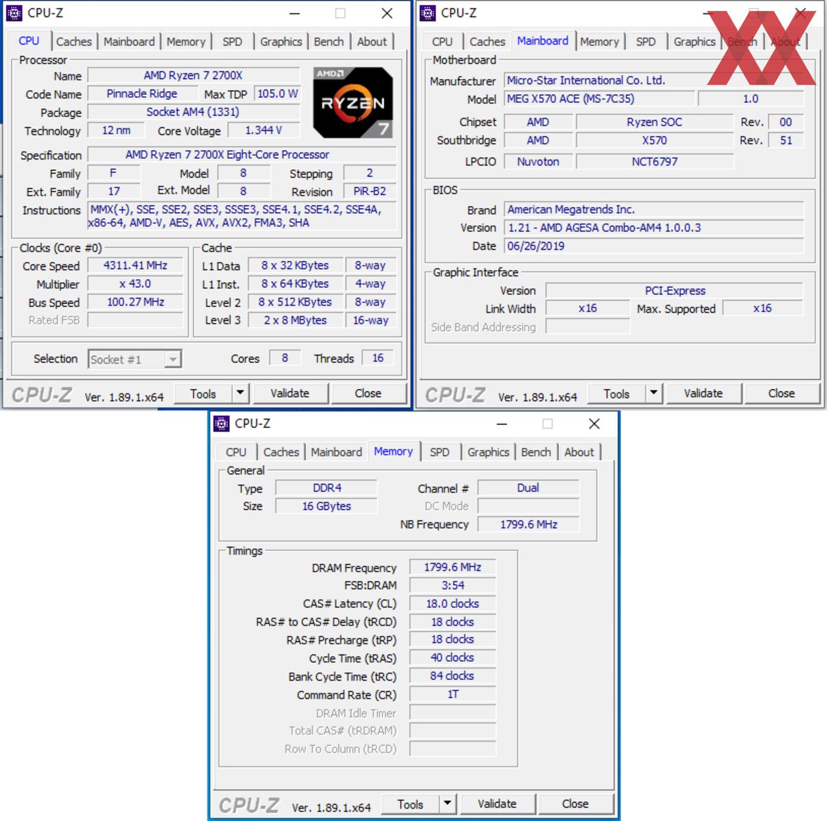827x821 pixels.
Task: Click CPU-Z app icon in Memory window title
Action: point(221,423)
